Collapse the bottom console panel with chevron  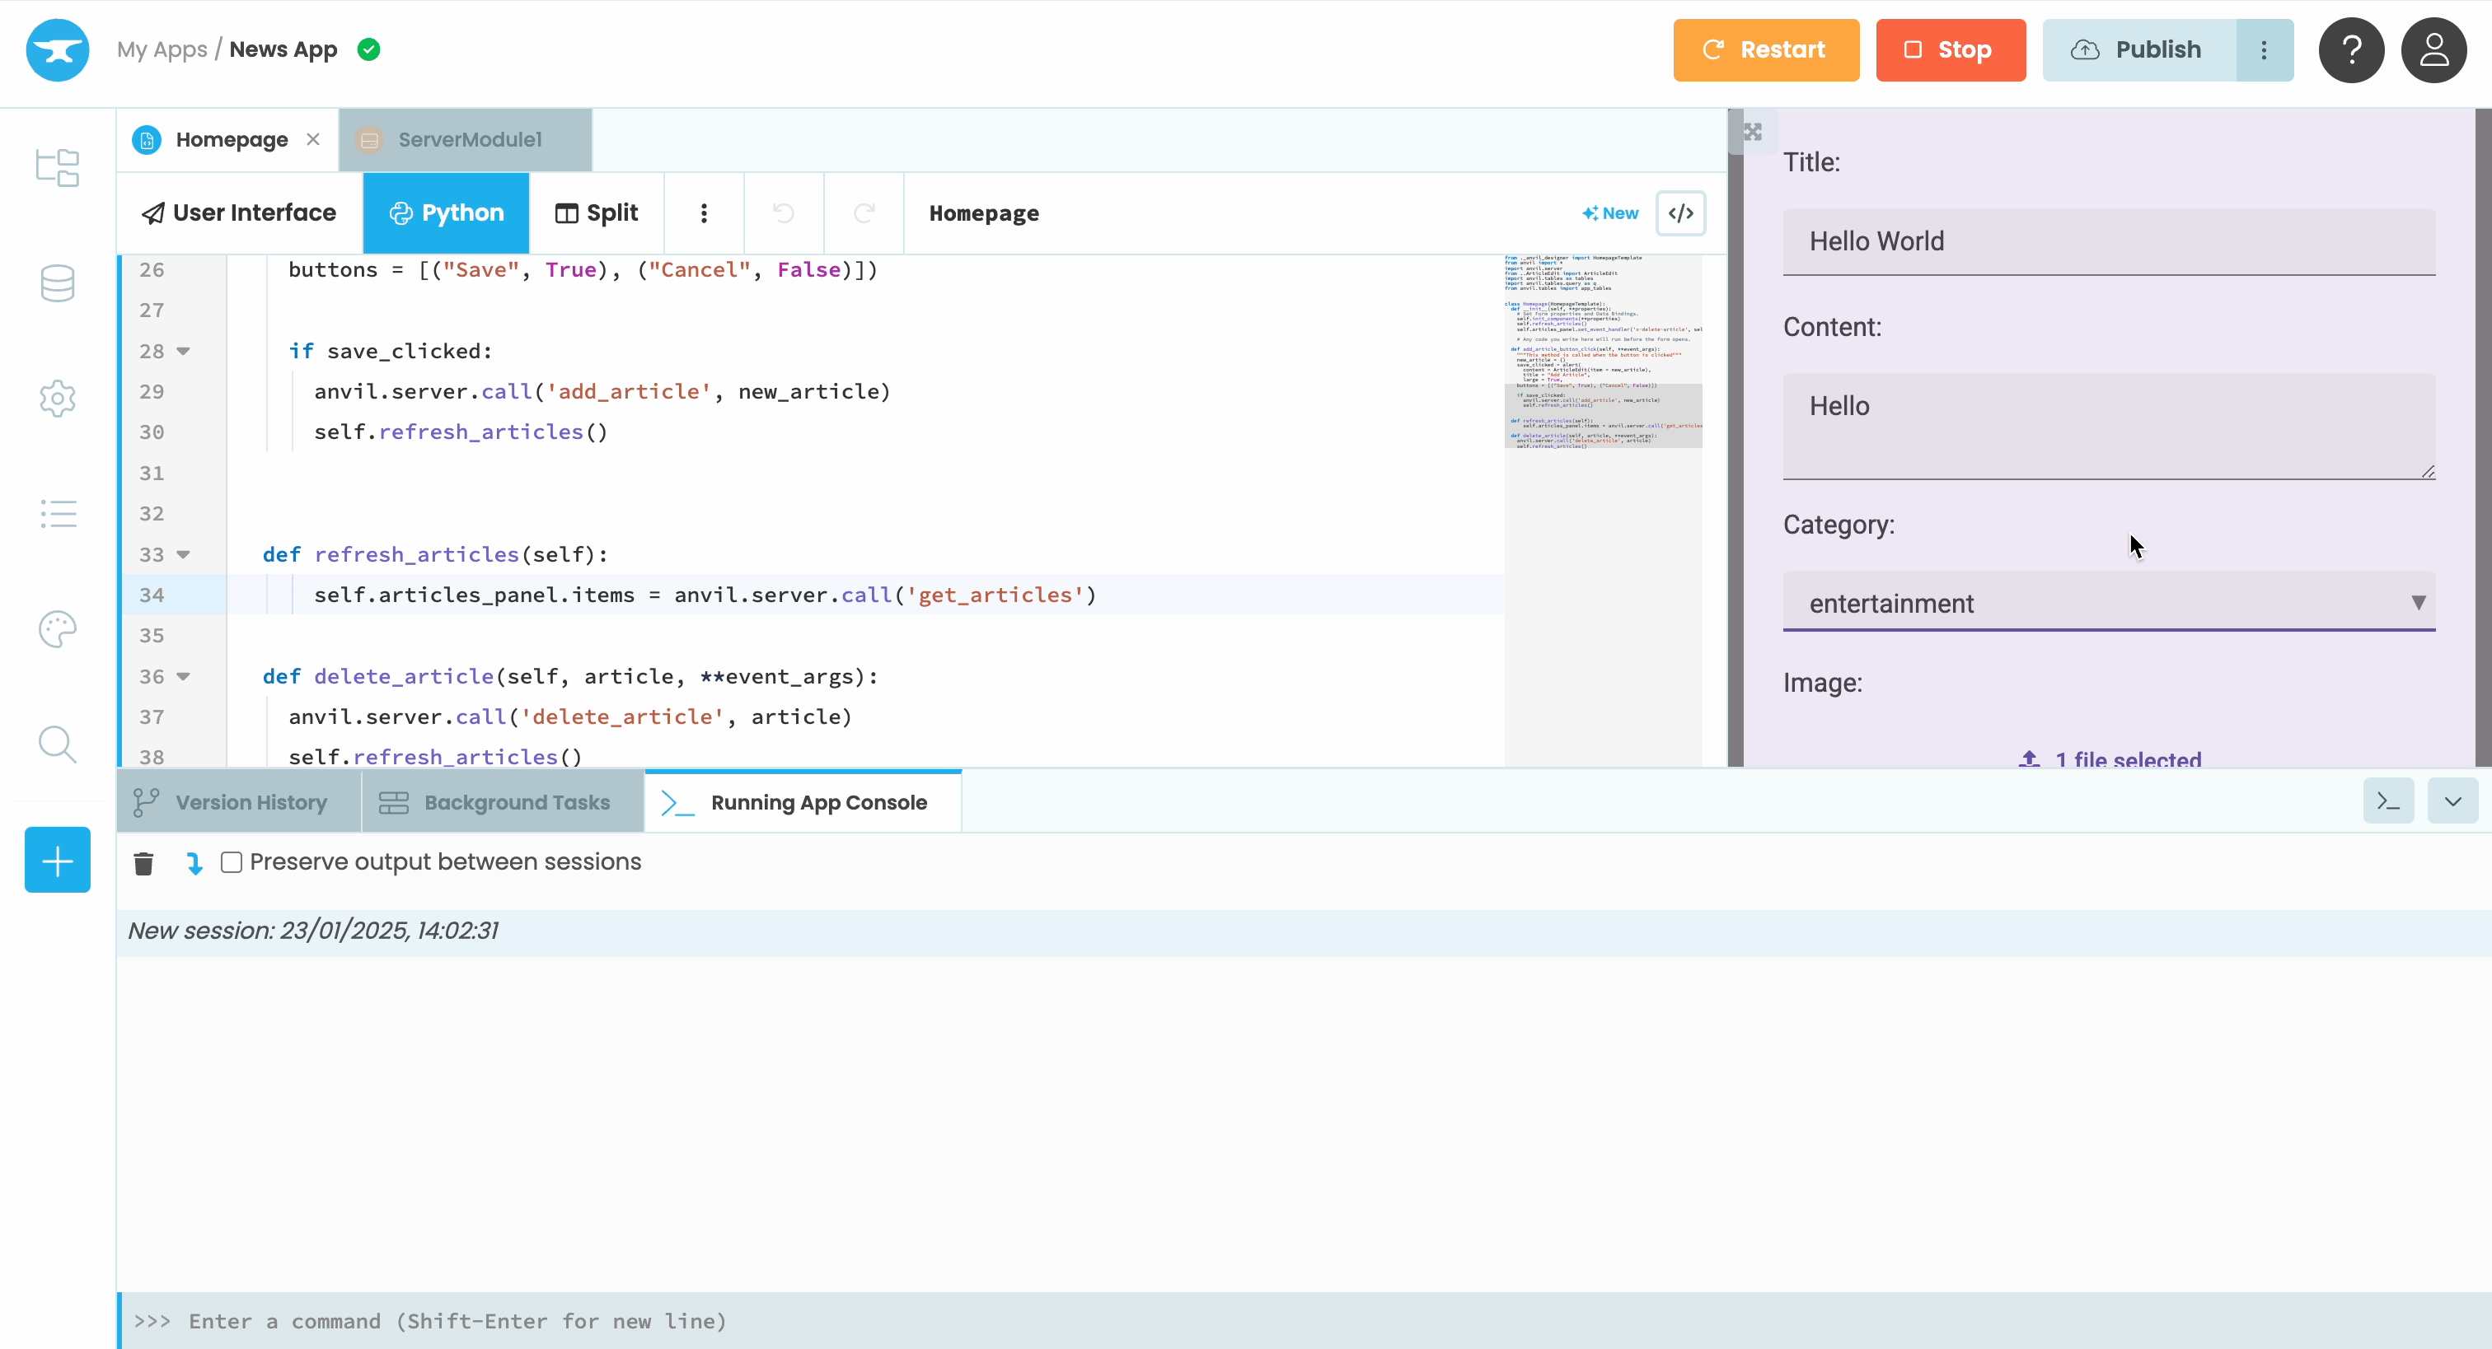click(x=2452, y=801)
